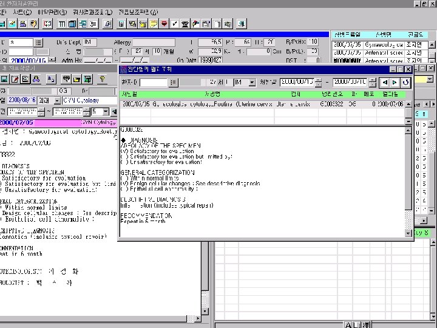Click the end date spinner in chart writer

86,112
